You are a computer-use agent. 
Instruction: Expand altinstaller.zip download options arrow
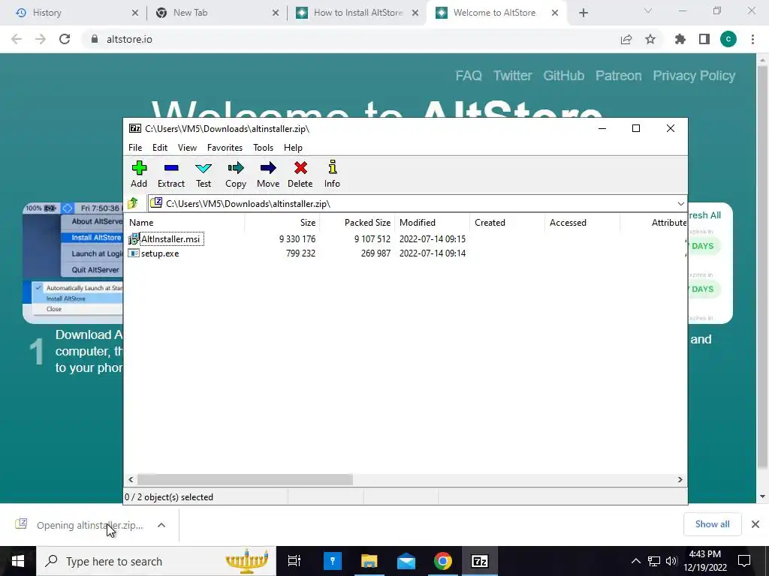[x=161, y=525]
